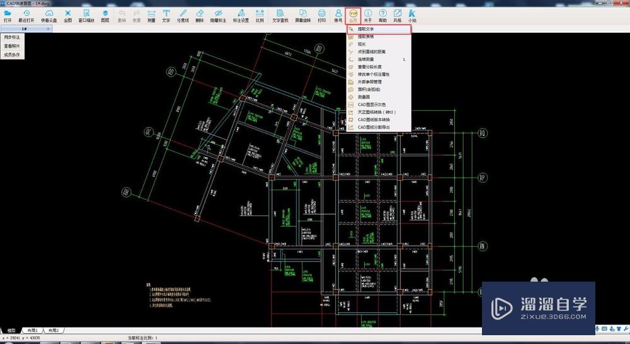
Task: Activate the 窗口缩放 window zoom tool
Action: pyautogui.click(x=86, y=16)
